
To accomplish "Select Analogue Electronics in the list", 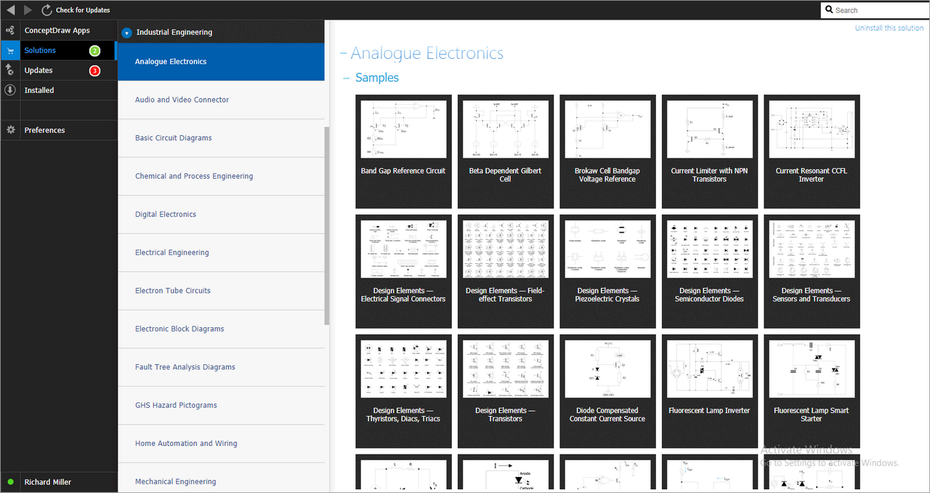I will click(x=221, y=62).
